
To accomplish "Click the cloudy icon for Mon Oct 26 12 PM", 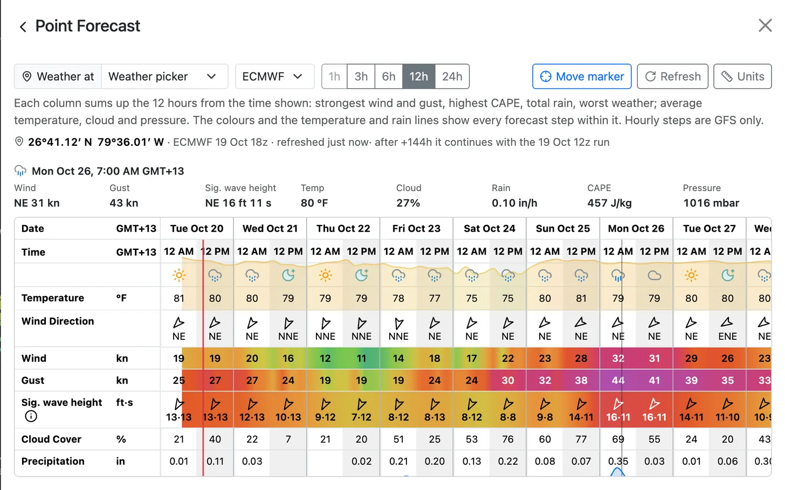I will (x=655, y=276).
